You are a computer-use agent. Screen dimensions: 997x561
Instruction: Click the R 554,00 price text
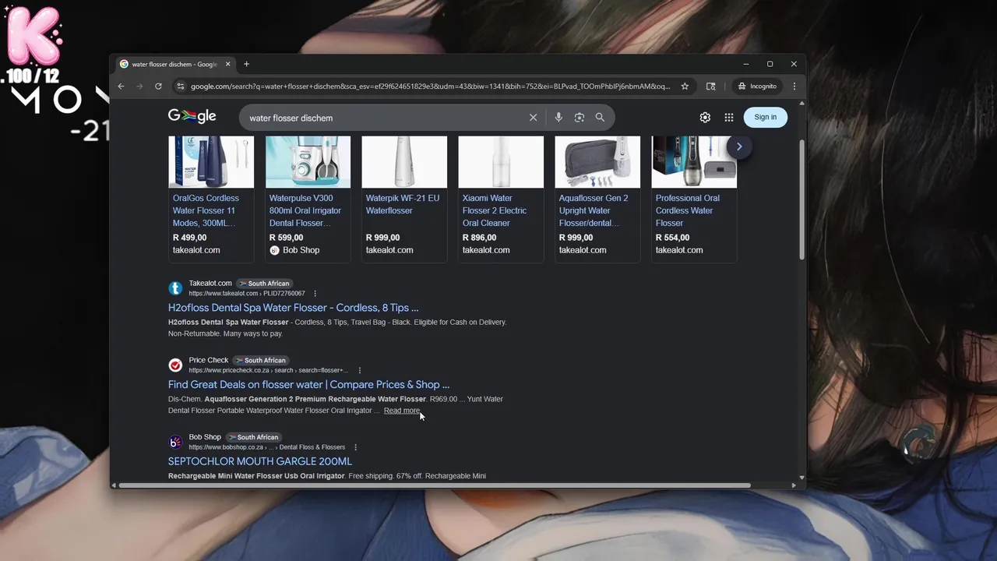(x=673, y=238)
